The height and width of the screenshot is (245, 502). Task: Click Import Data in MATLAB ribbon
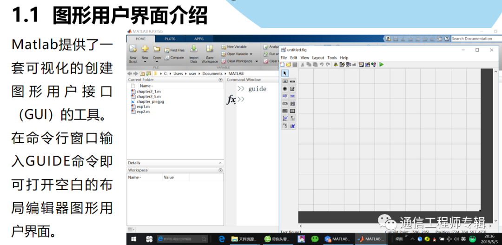pyautogui.click(x=194, y=53)
